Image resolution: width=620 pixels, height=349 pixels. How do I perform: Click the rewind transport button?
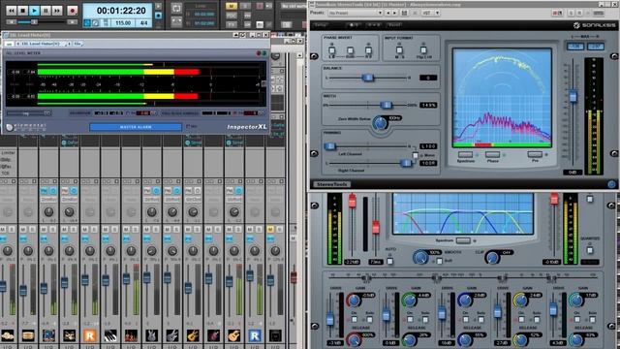coord(12,11)
